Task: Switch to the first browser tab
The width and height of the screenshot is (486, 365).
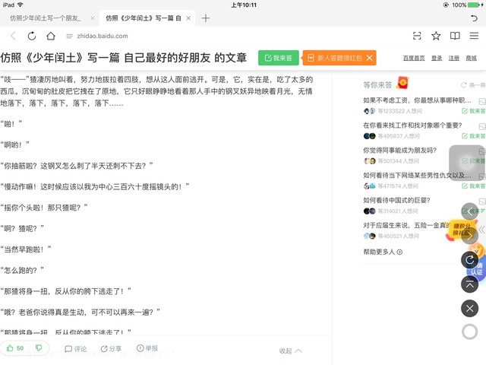Action: [x=46, y=17]
